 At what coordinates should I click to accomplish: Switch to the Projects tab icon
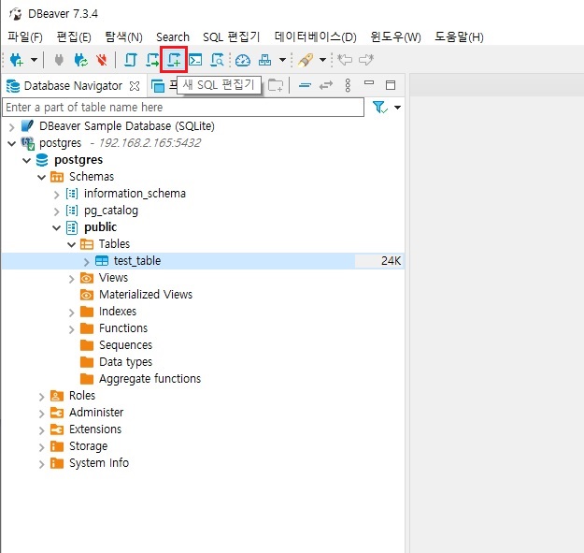(158, 86)
